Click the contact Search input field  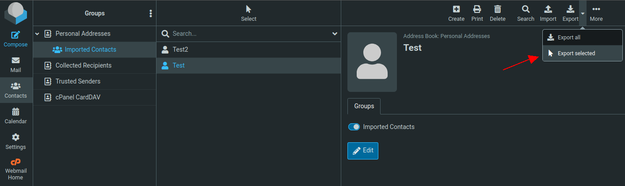(x=250, y=34)
